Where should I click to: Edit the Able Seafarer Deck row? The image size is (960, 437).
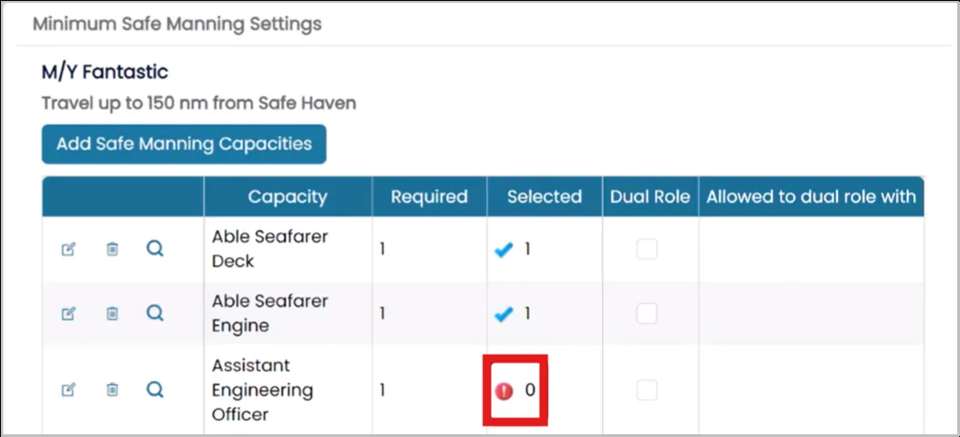68,249
